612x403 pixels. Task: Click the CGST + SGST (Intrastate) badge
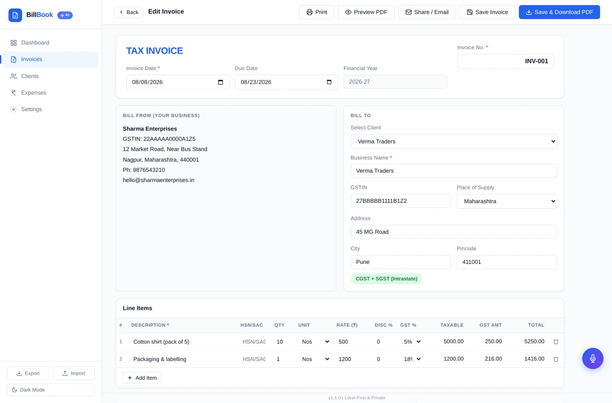click(386, 279)
